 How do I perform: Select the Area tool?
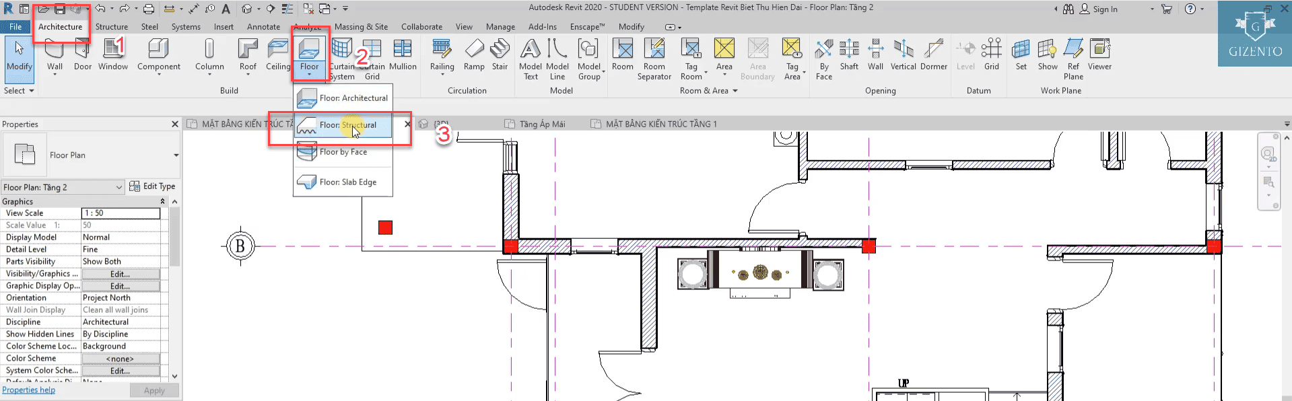point(724,54)
